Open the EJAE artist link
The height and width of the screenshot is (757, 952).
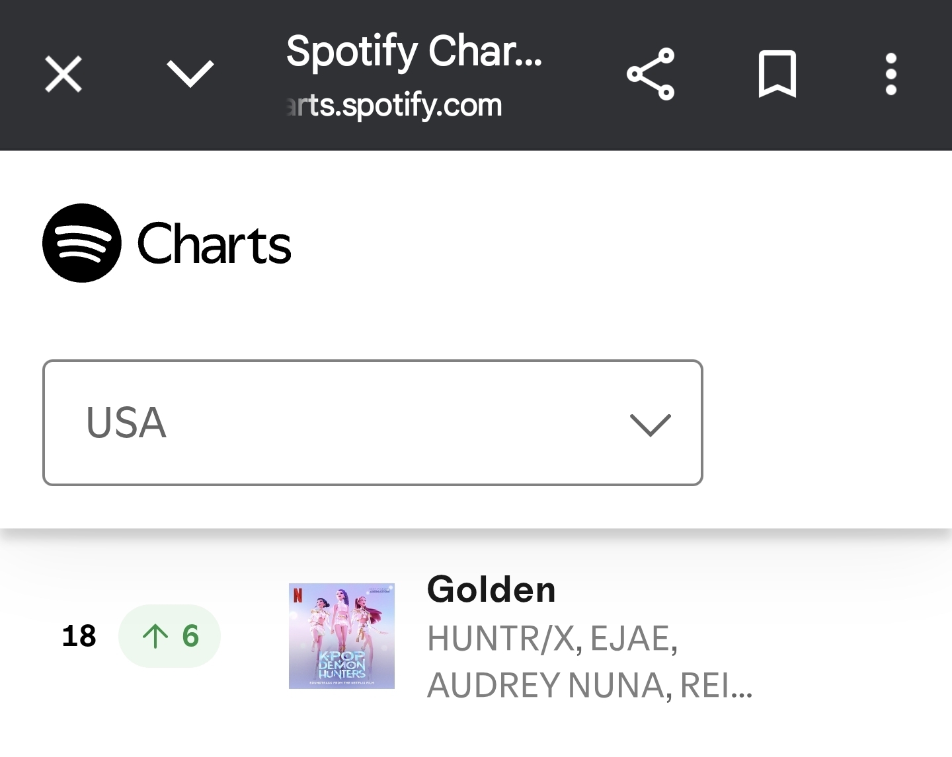[x=633, y=639]
